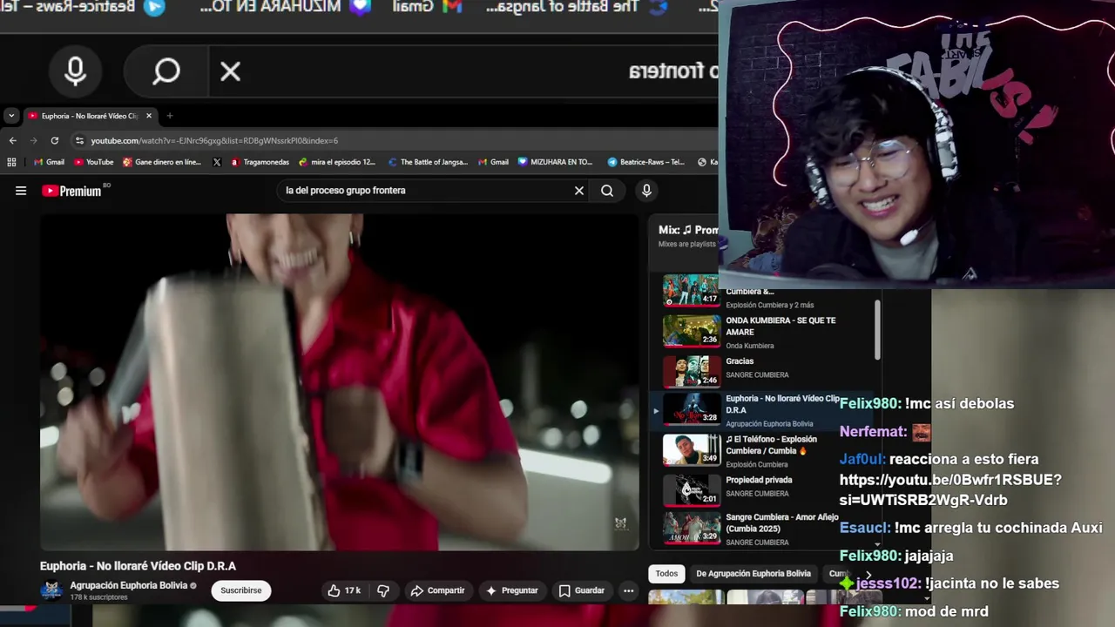Click the Suscribirse button
Screen dimensions: 1115x627
[241, 590]
